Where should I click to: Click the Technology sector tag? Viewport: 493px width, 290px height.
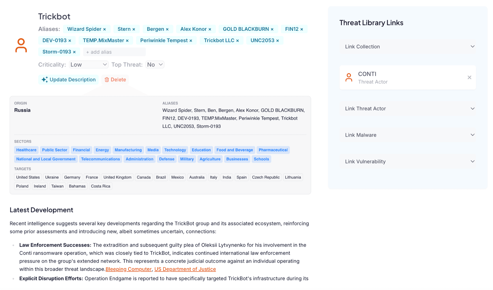click(x=175, y=150)
